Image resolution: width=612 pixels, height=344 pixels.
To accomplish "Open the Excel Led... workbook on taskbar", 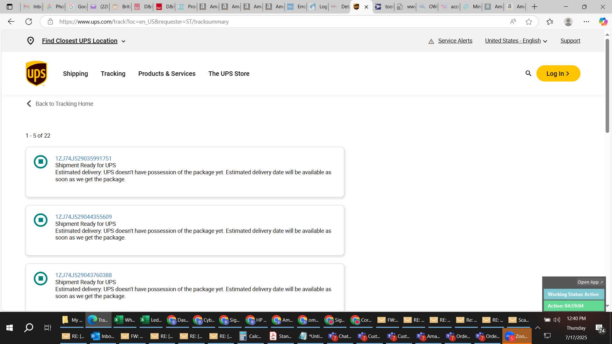I will coord(151,320).
